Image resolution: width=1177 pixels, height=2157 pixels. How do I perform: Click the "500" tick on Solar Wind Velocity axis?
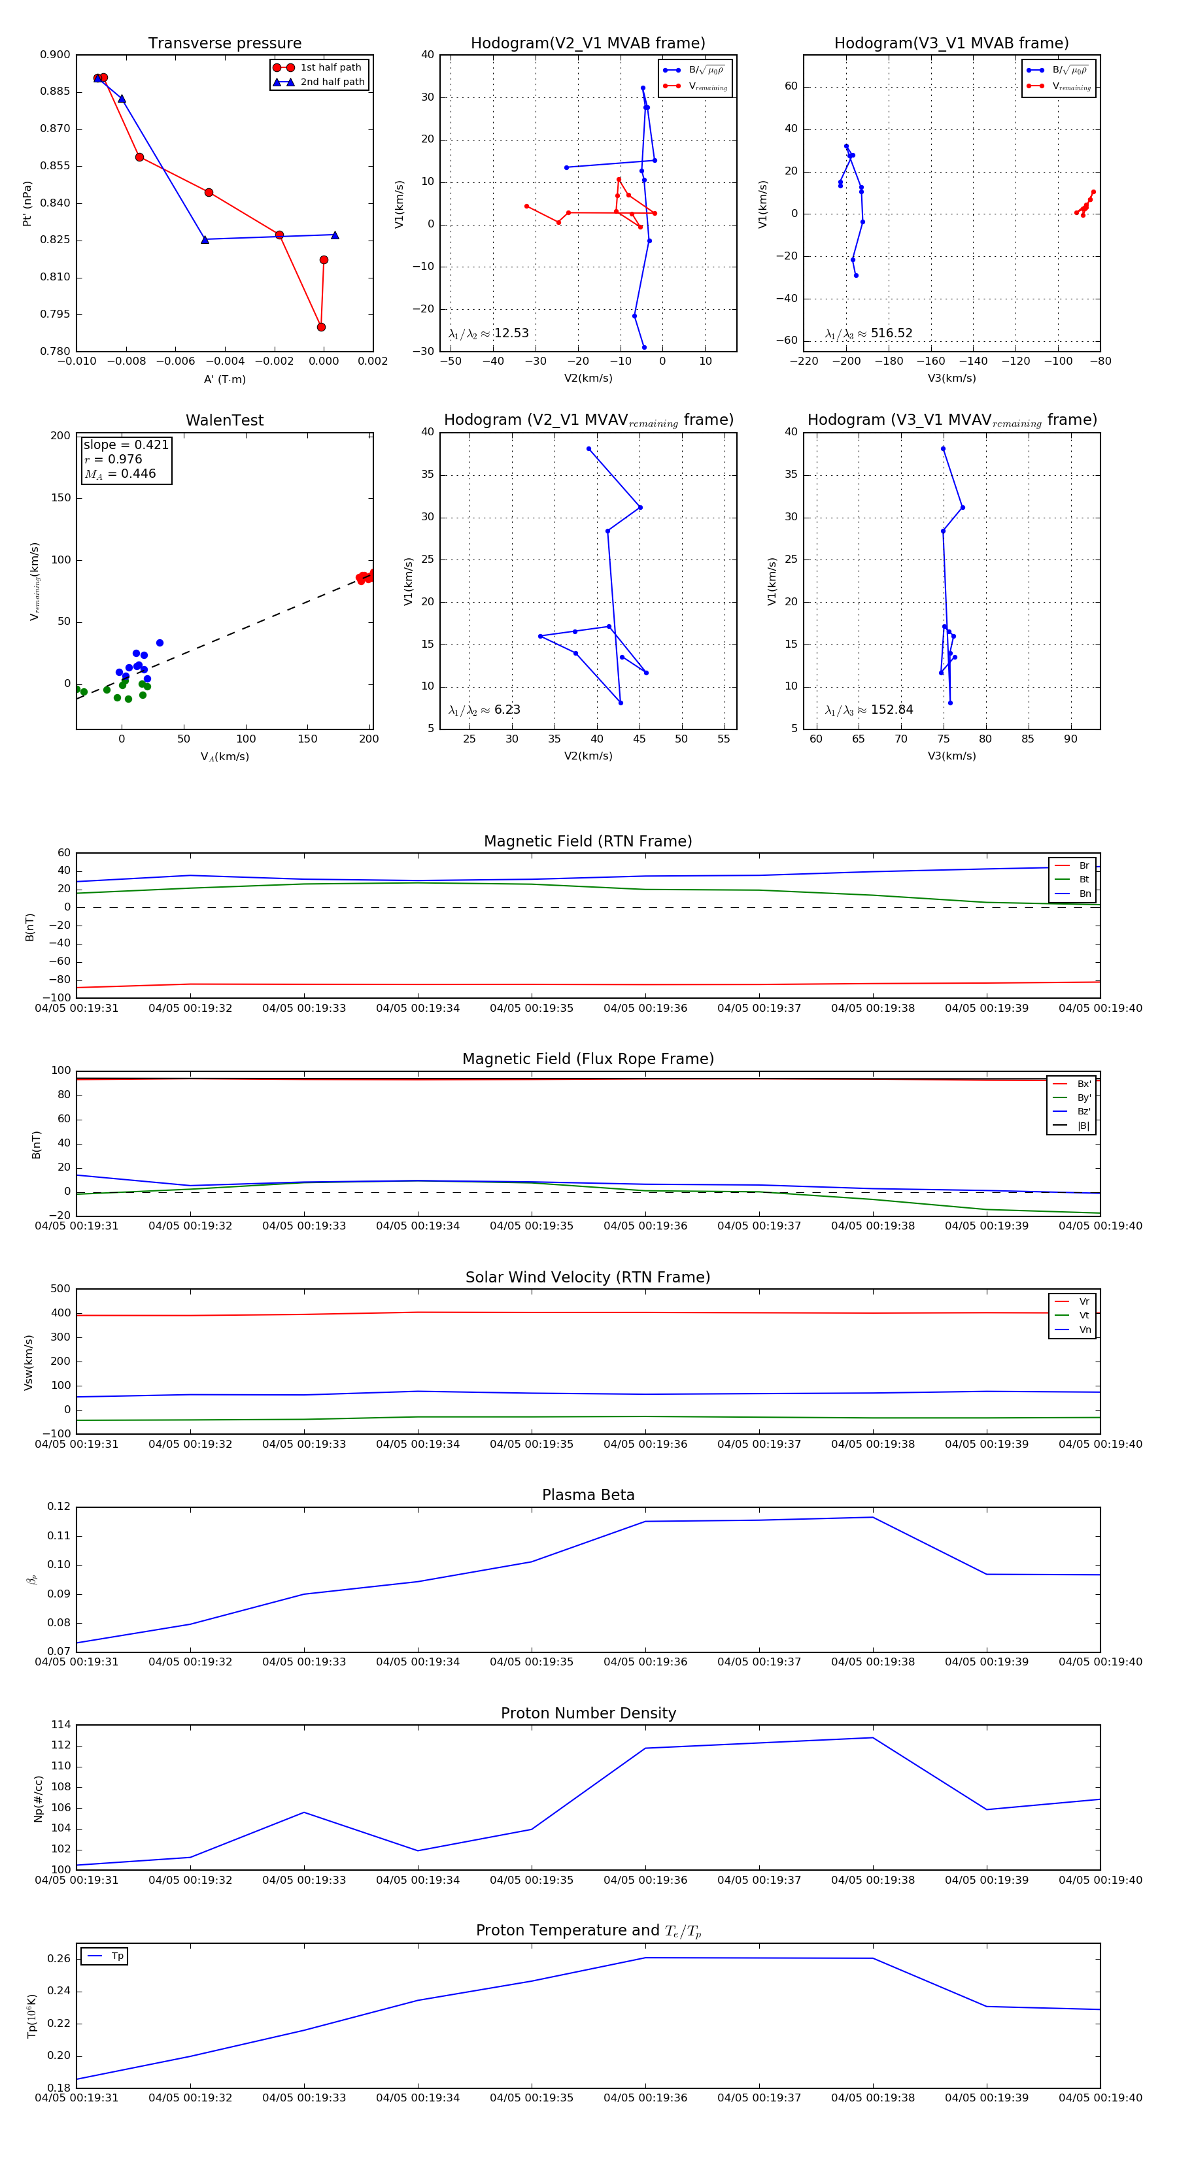point(60,1290)
